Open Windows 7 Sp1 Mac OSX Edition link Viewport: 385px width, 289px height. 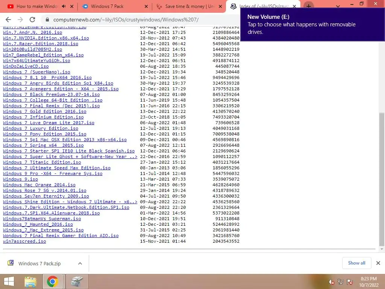(65, 140)
